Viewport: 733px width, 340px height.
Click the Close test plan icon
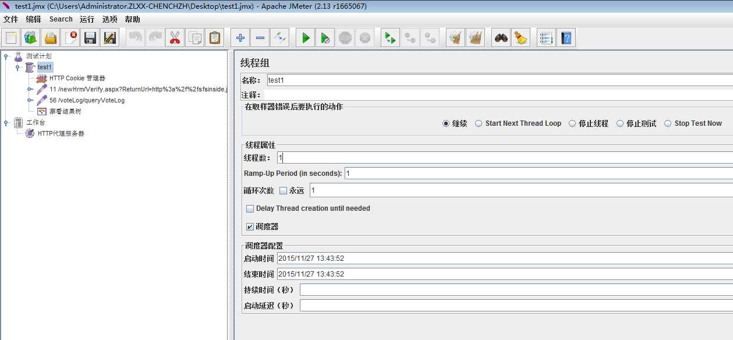[x=70, y=38]
